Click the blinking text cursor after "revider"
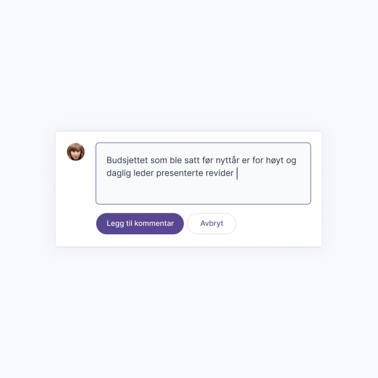This screenshot has height=378, width=378. pyautogui.click(x=237, y=173)
